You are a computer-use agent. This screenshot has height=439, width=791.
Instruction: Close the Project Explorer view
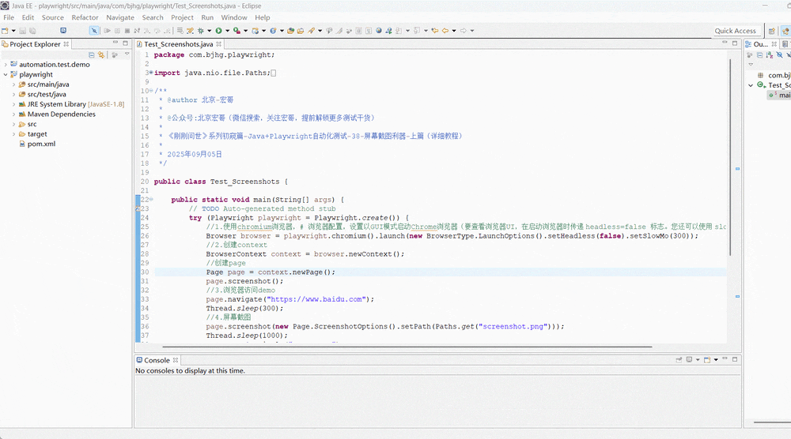coord(66,44)
